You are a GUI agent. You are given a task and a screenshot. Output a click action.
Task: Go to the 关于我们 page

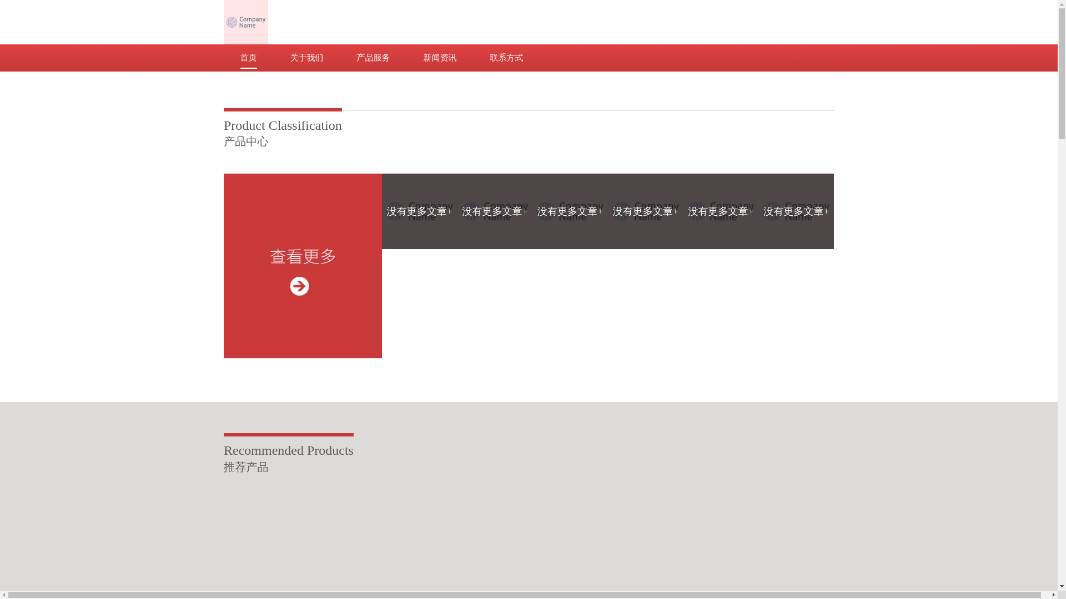306,58
